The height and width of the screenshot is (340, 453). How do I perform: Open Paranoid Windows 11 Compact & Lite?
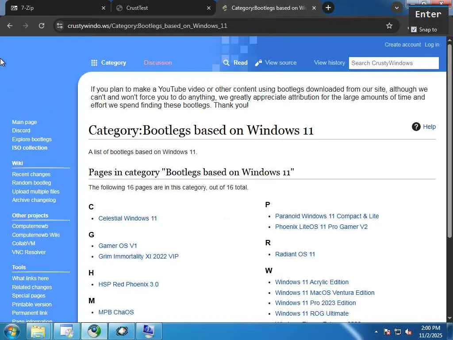(327, 216)
